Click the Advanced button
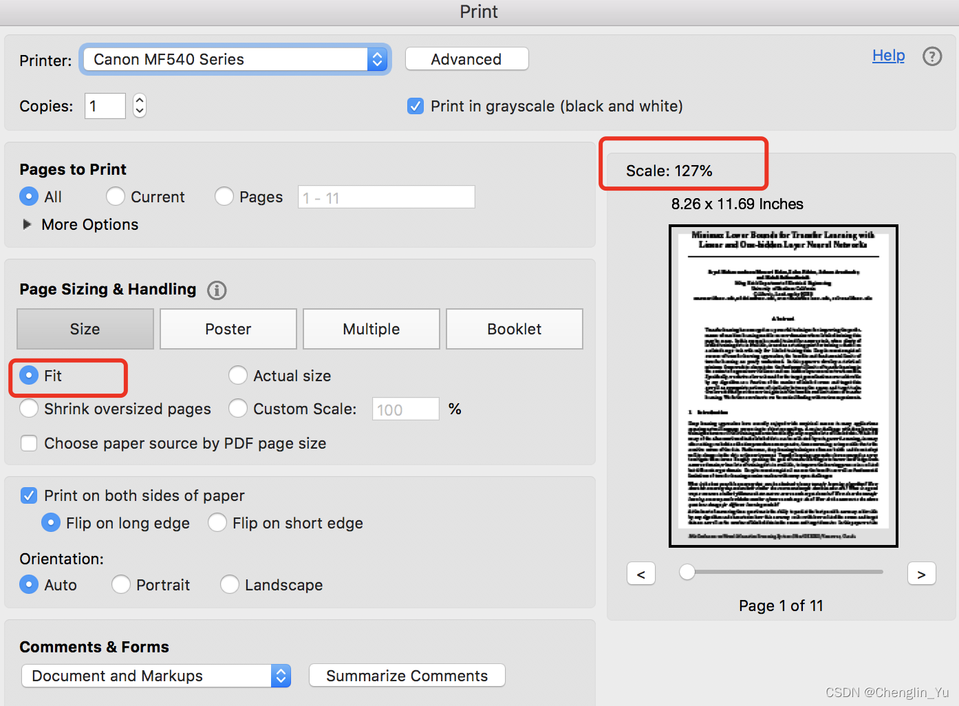The height and width of the screenshot is (706, 959). (x=466, y=59)
